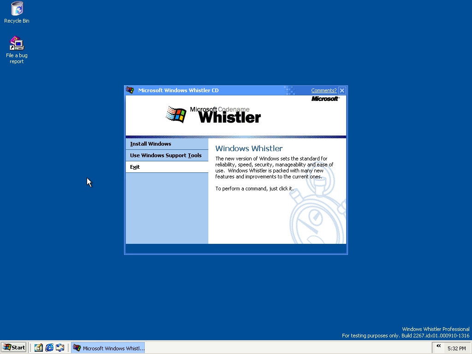
Task: Activate Microsoft Windows Whistl... taskbar button
Action: (108, 348)
